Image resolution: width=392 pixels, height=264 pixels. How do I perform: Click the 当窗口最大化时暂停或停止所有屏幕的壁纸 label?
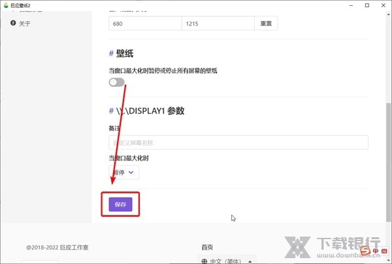163,71
